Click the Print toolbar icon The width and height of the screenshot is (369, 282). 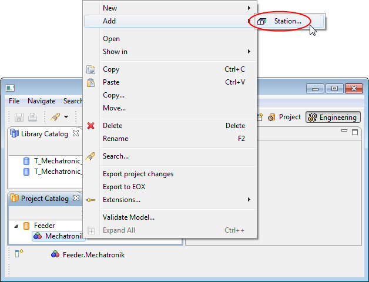click(33, 117)
